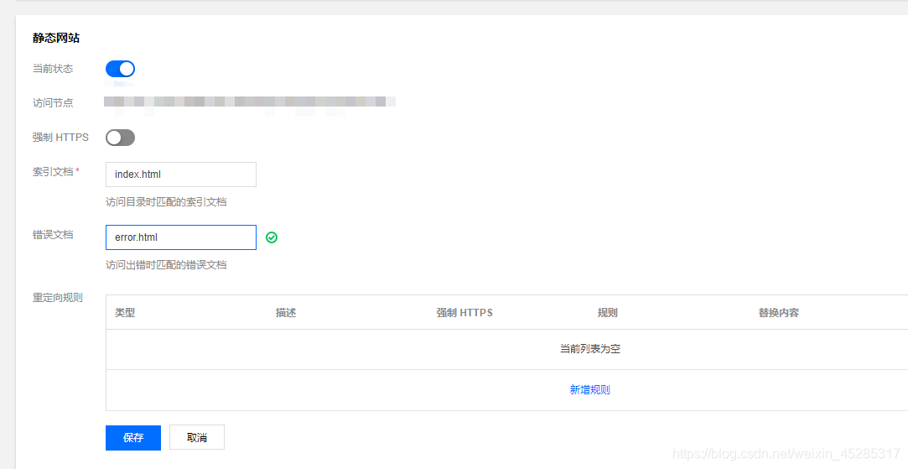Toggle the 当前状态 switch off
The width and height of the screenshot is (908, 469).
coord(120,69)
